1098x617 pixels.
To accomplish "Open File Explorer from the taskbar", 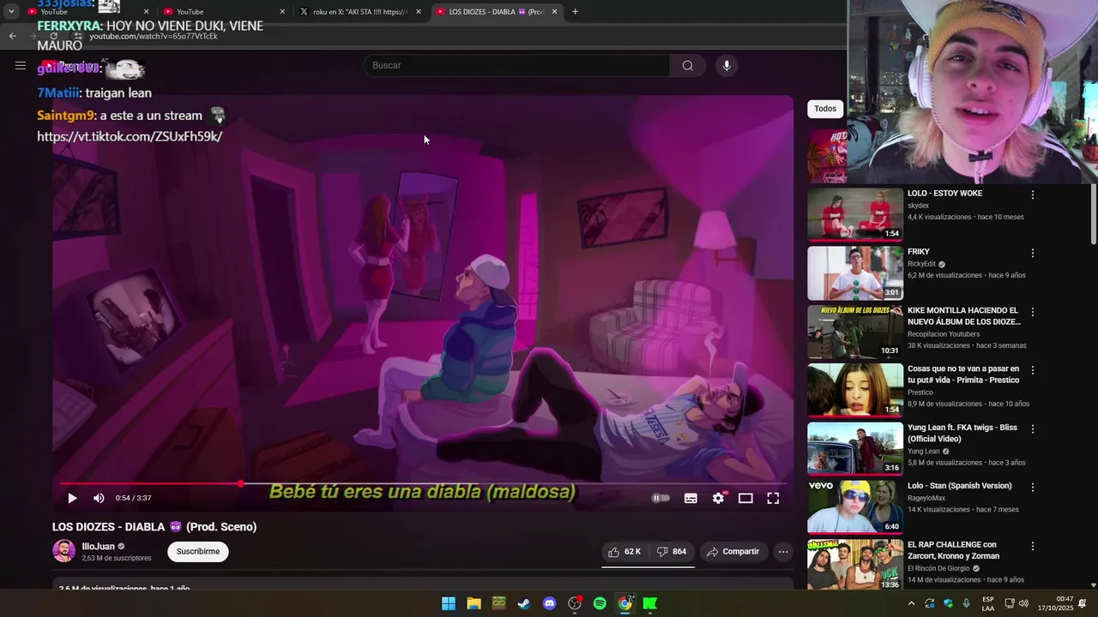I will point(474,603).
